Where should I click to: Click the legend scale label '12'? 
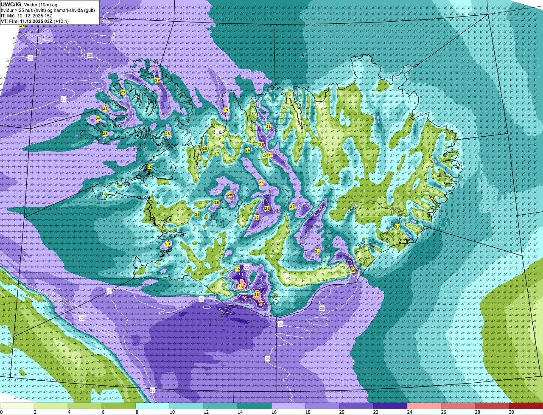coord(206,412)
